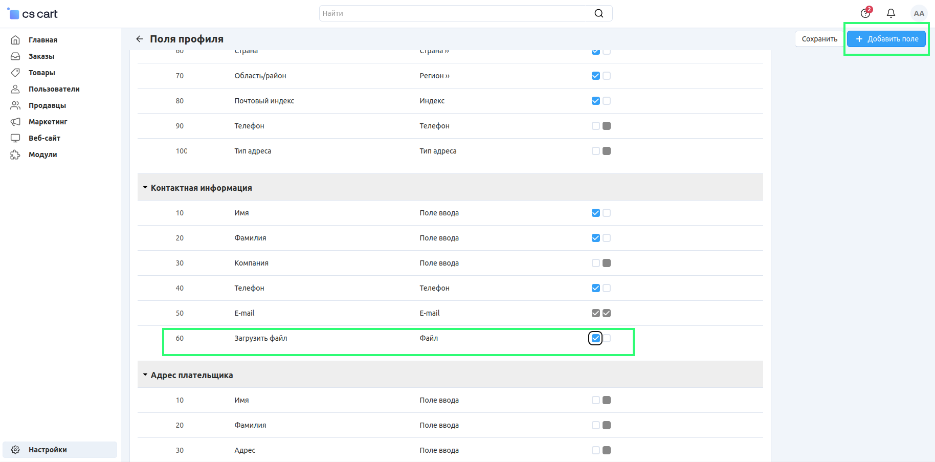This screenshot has width=935, height=462.
Task: Open the Маркетинг sidebar menu
Action: pos(48,122)
